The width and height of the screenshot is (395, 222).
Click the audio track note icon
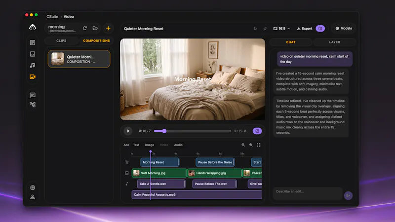pos(127,184)
